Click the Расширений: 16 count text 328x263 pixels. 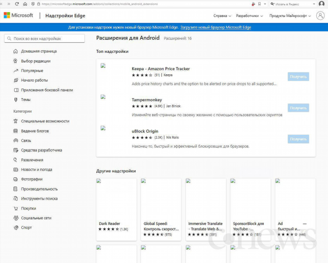pyautogui.click(x=178, y=38)
